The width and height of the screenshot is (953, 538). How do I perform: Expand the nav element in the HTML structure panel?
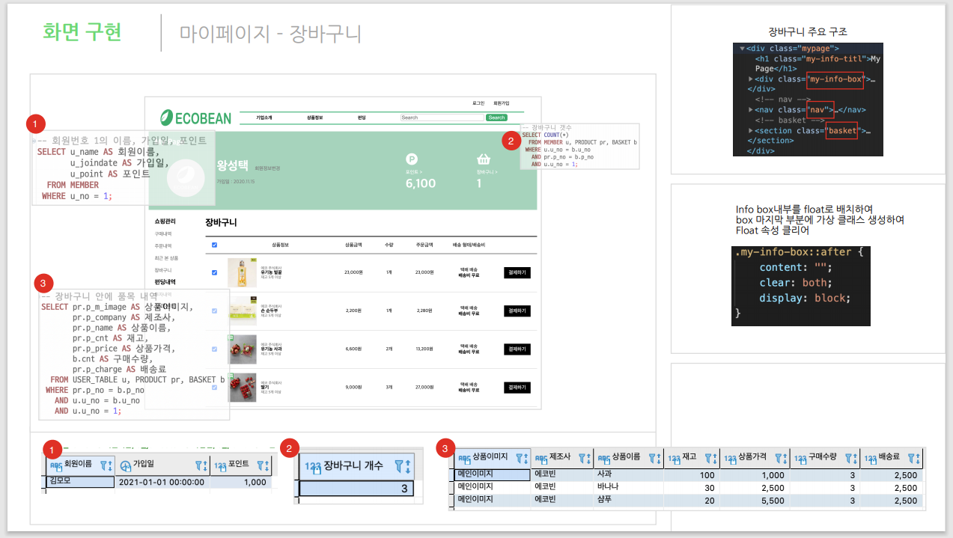750,109
